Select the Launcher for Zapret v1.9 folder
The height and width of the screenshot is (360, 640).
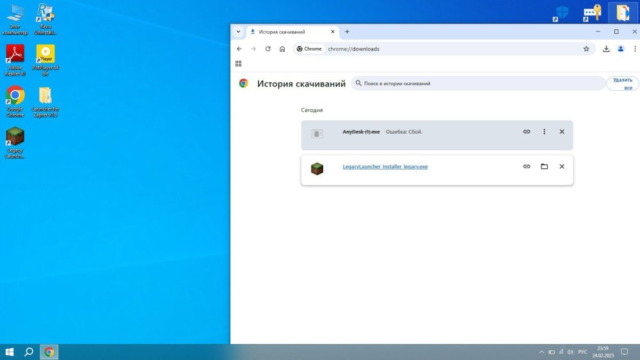coord(45,102)
